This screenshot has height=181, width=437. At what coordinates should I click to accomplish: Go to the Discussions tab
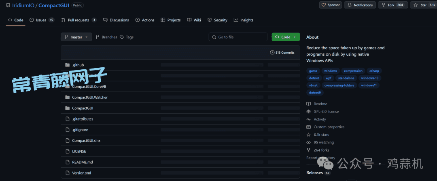coord(116,20)
